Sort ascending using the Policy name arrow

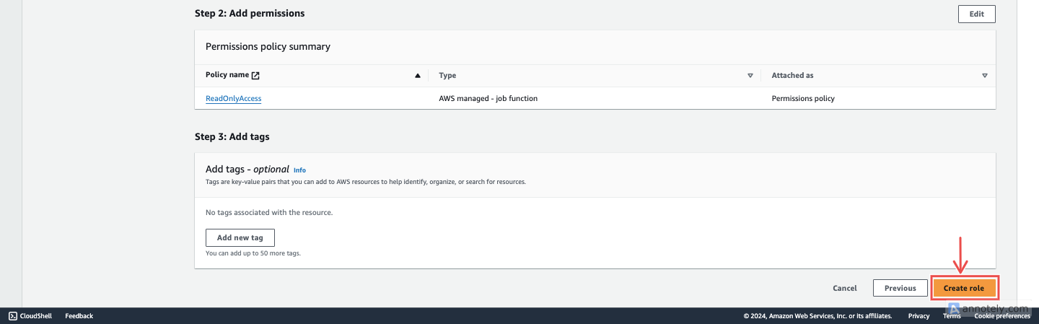pyautogui.click(x=417, y=75)
